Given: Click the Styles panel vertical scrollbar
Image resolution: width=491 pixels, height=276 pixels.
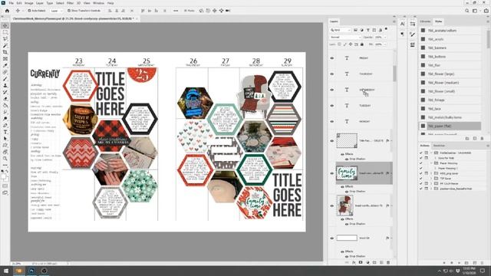Looking at the screenshot, I should 489,39.
